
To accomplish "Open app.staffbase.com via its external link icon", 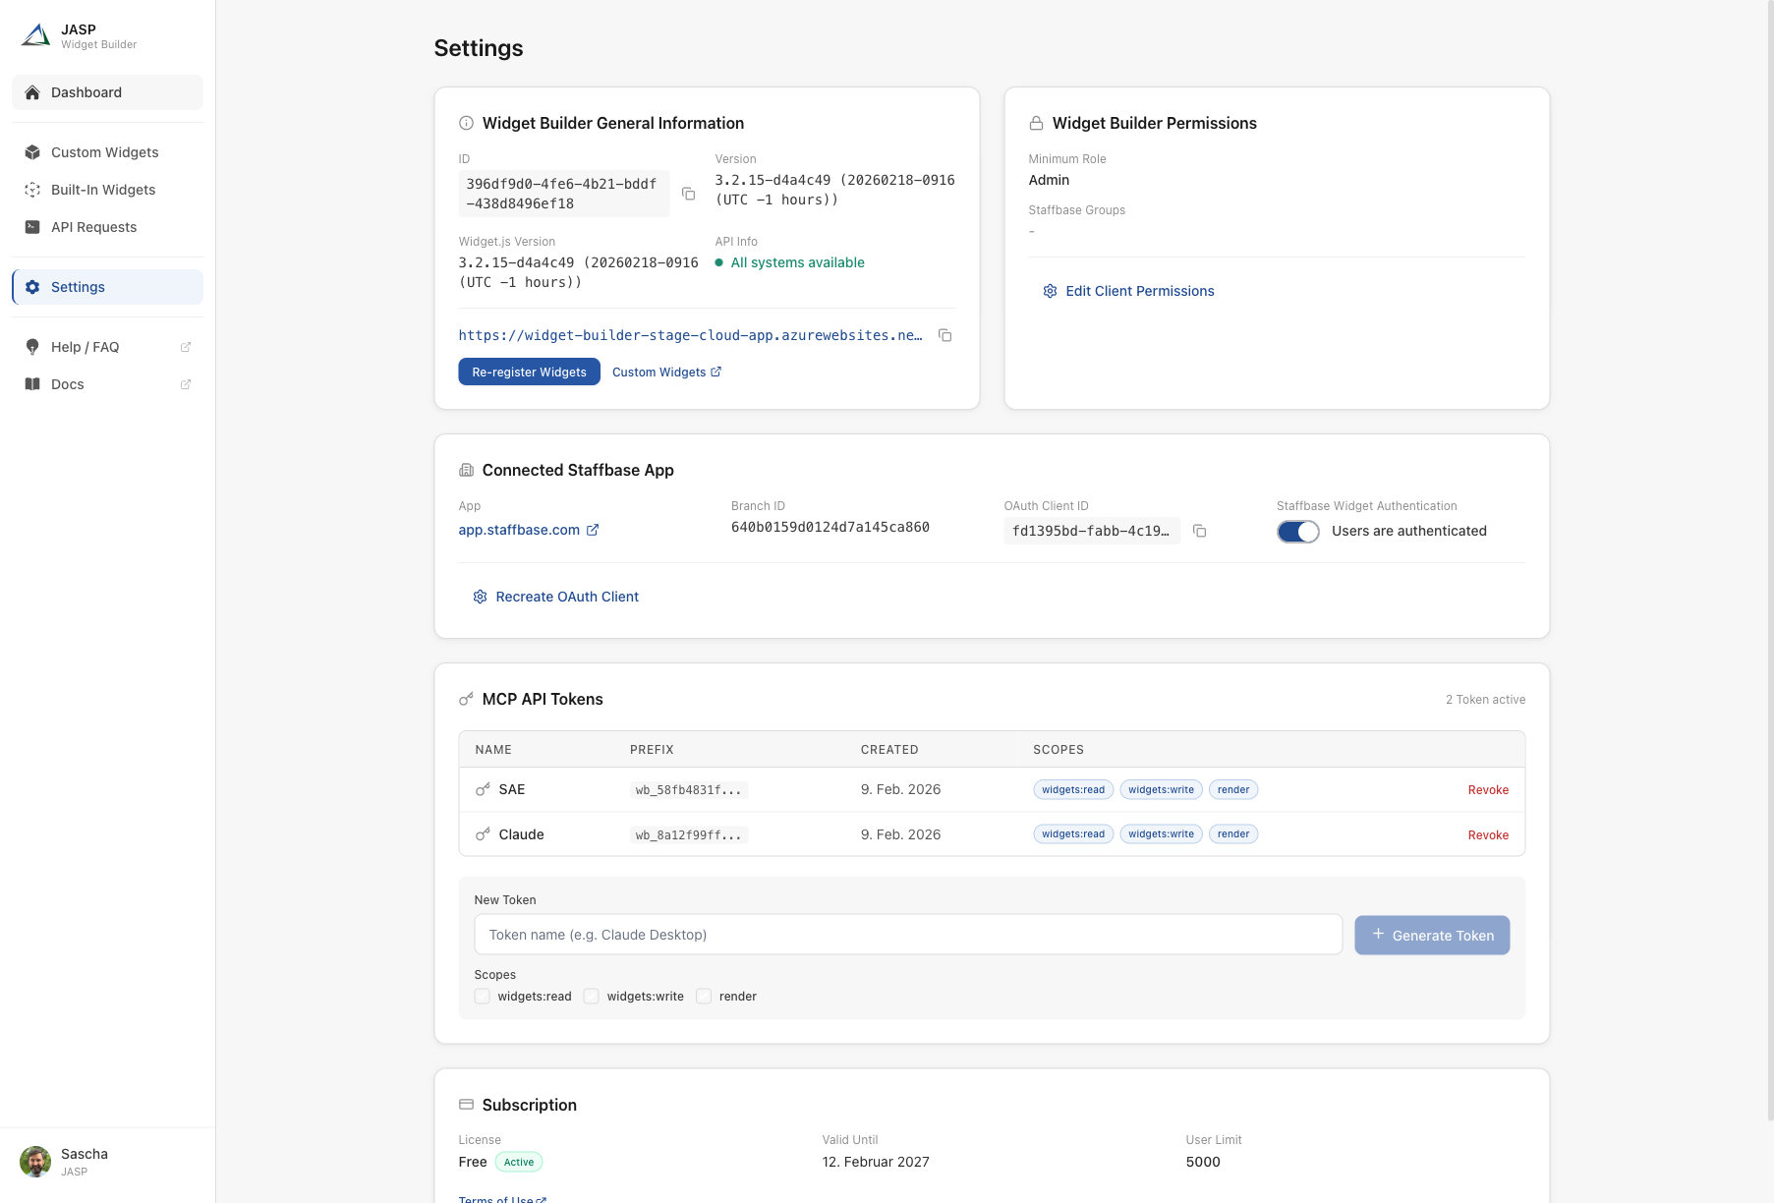I will 593,530.
